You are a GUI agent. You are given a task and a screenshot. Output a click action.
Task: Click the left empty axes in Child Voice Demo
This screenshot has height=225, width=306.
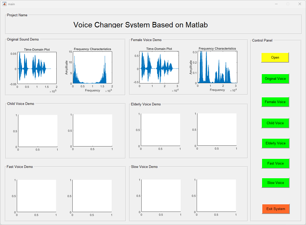(38, 131)
